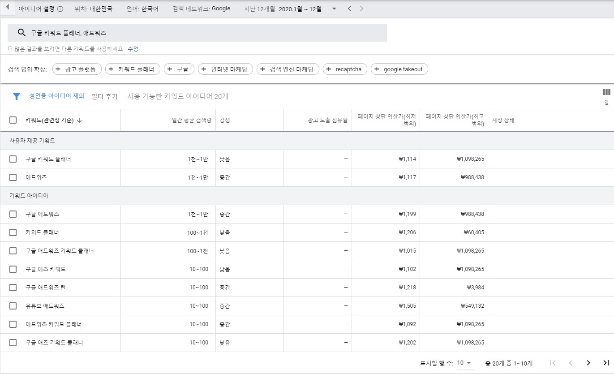Focus the keyword search input field

(197, 33)
